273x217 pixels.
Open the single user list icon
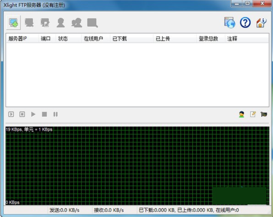click(61, 22)
